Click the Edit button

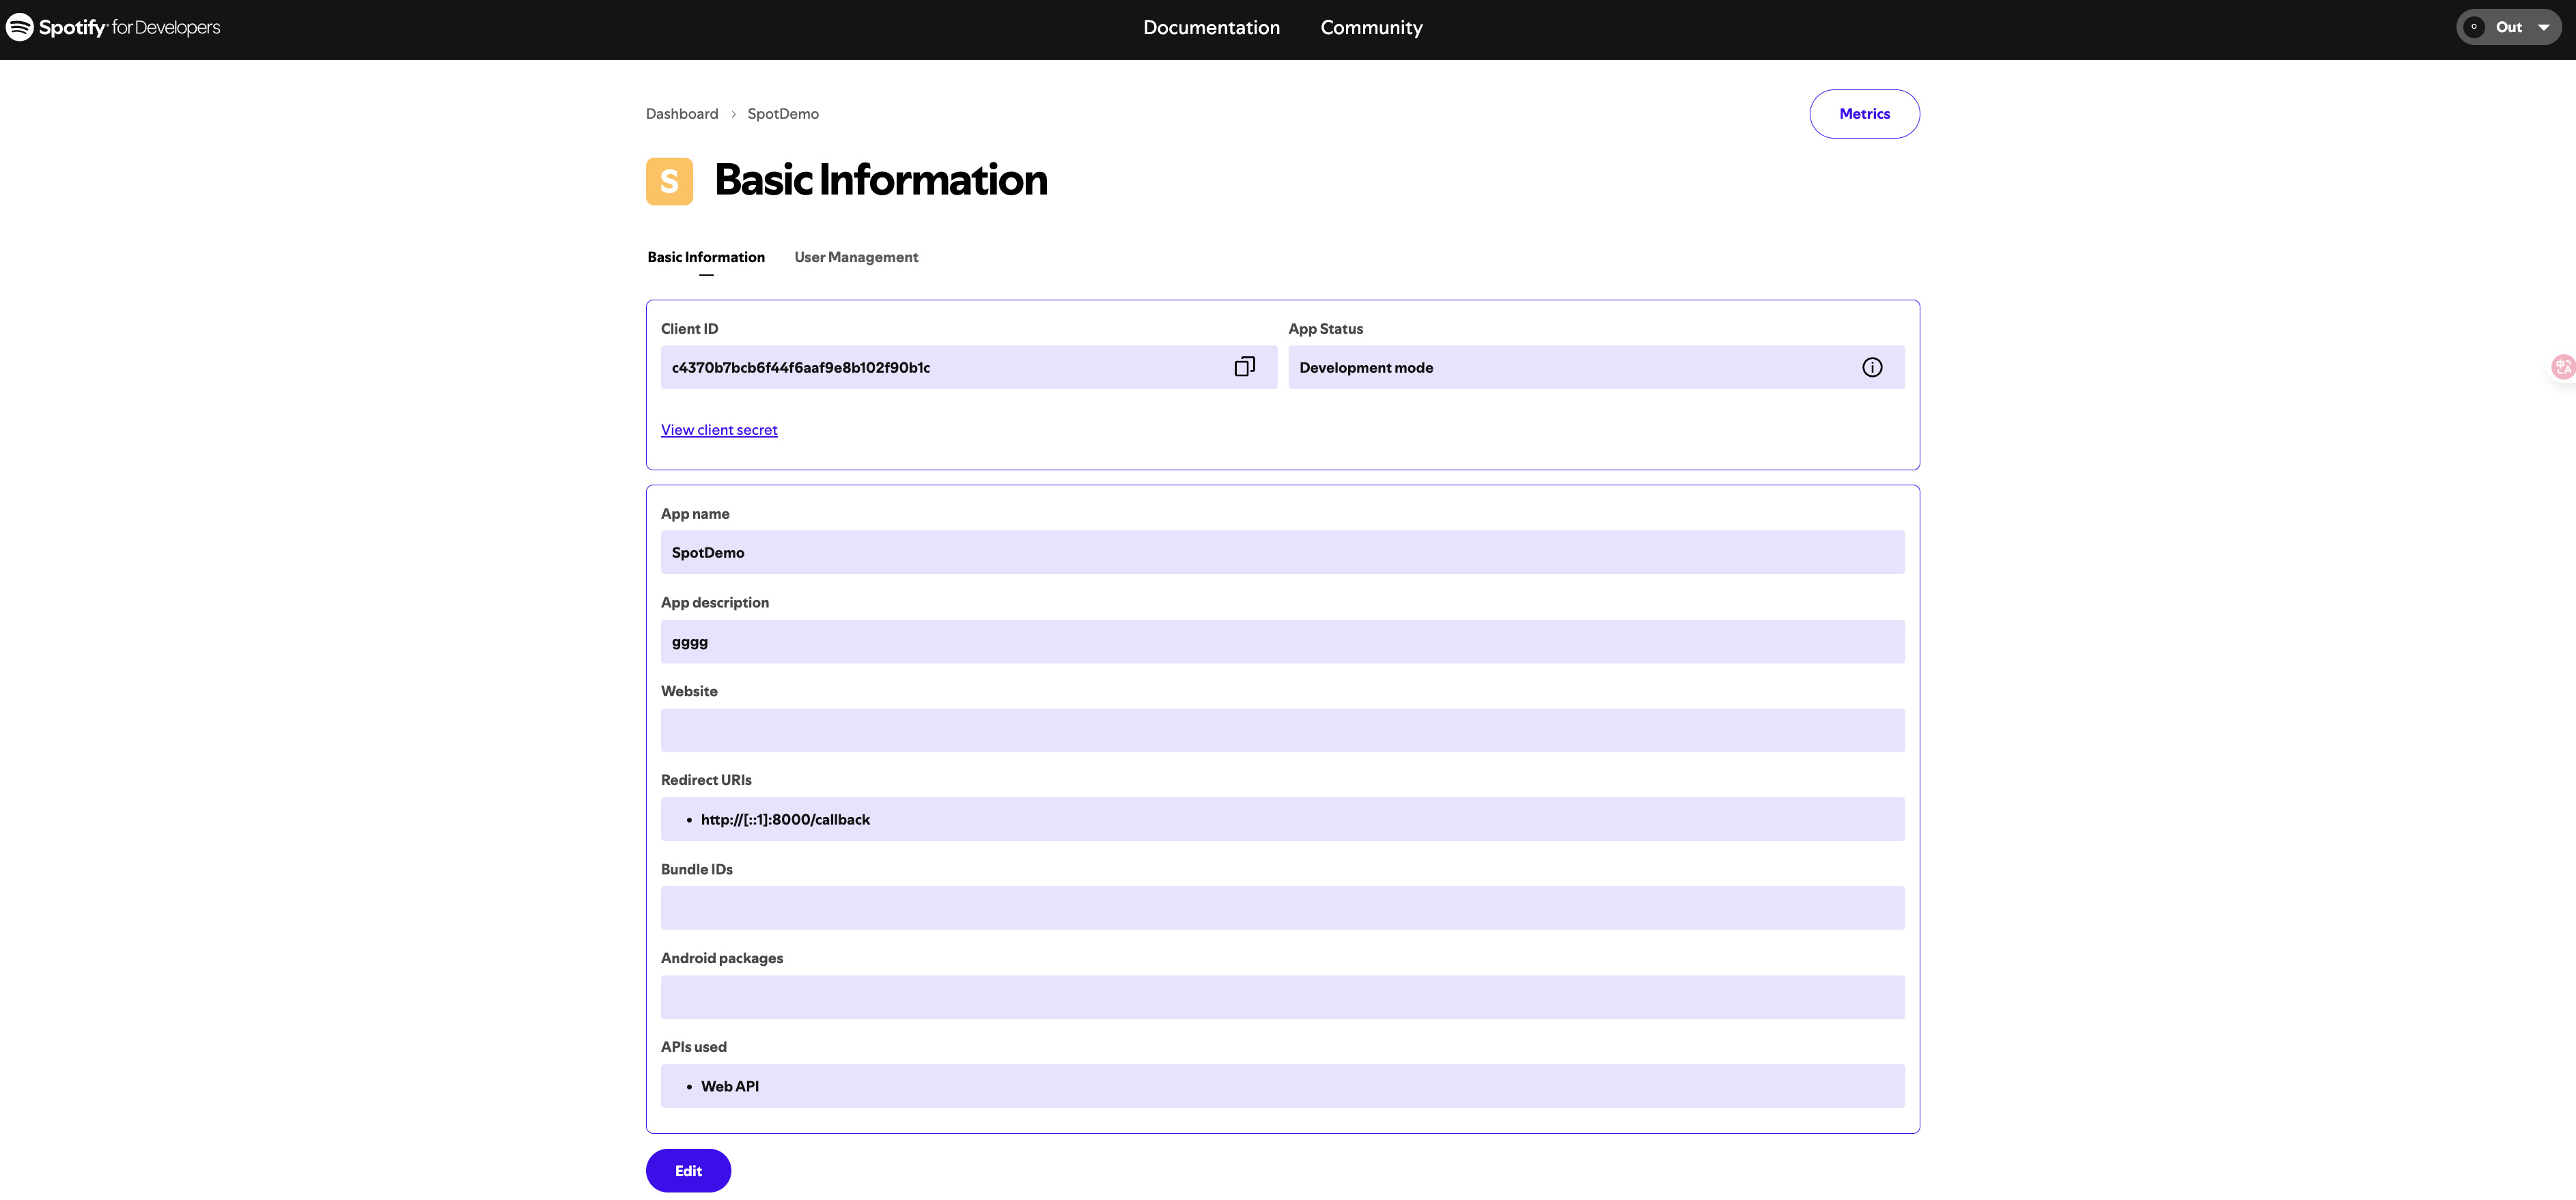(688, 1170)
